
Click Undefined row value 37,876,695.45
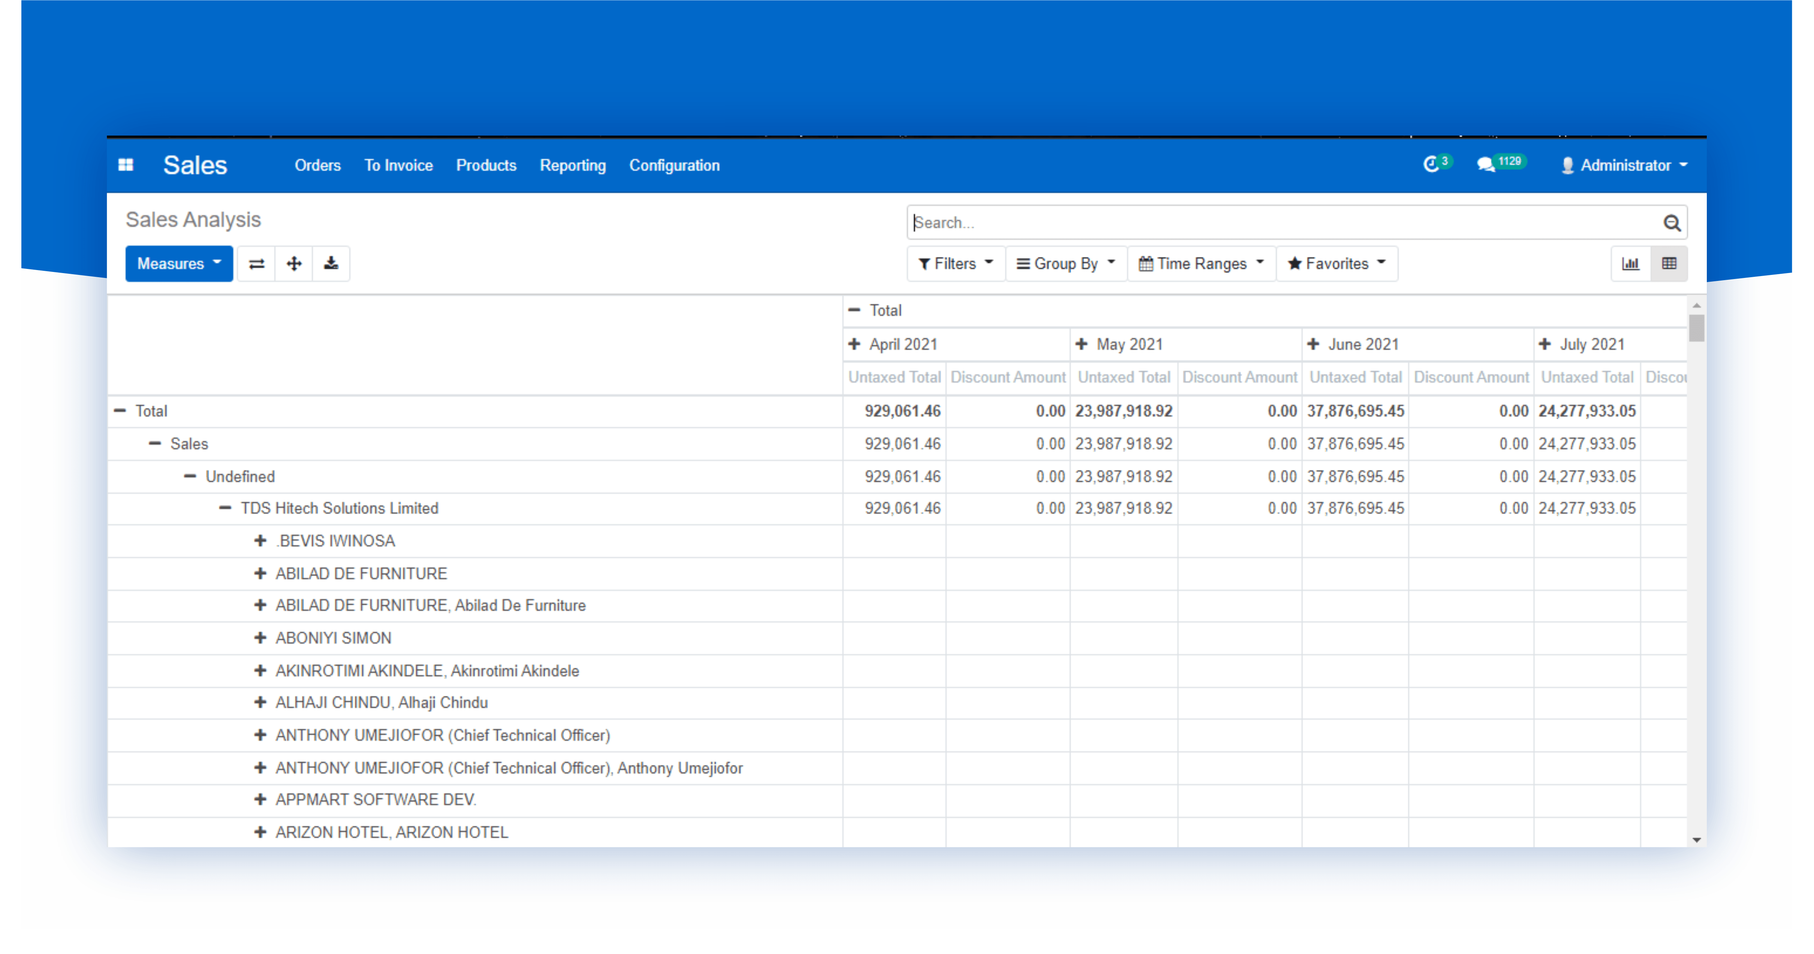click(1356, 477)
